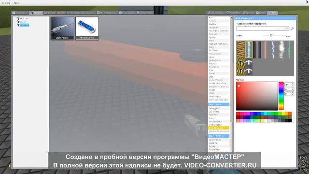
Task: Select the highlighted Wiremod weapons category
Action: coord(25,25)
